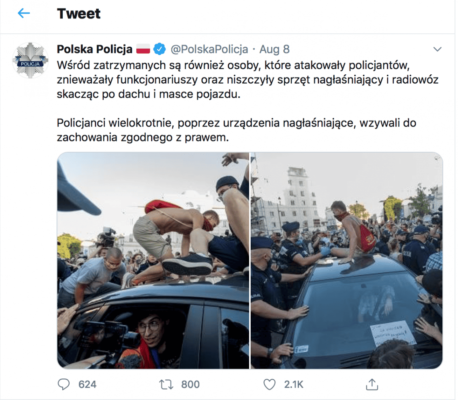
Task: Share the tweet via upload icon
Action: click(372, 384)
